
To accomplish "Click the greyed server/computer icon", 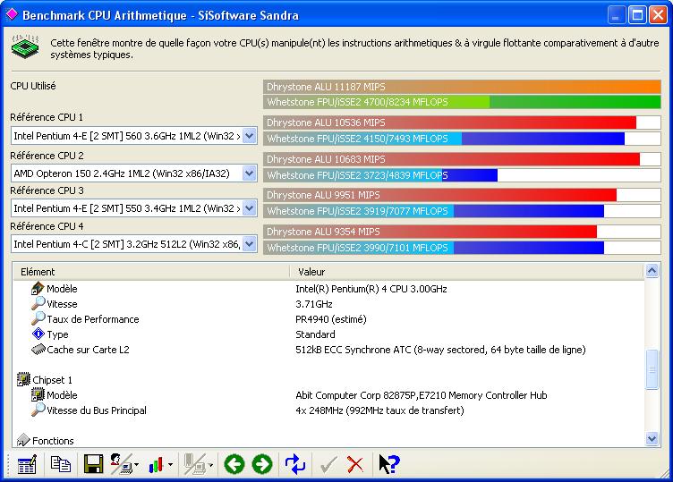I will tap(195, 464).
